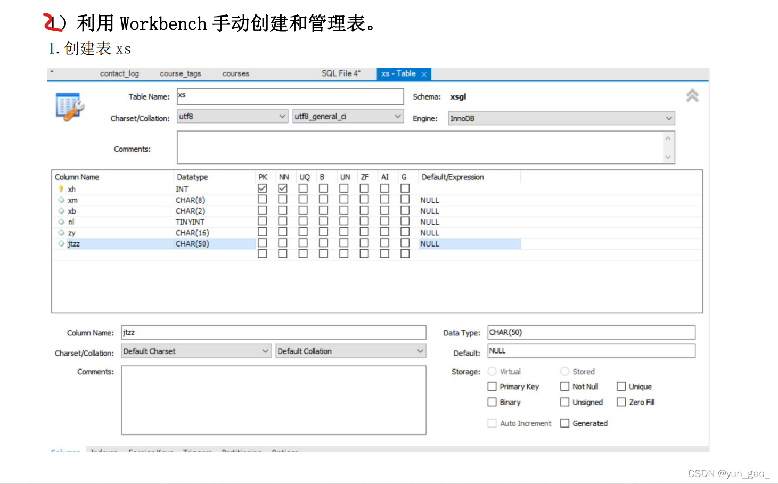Screen dimensions: 778x484
Task: Click the table editor icon
Action: (70, 107)
